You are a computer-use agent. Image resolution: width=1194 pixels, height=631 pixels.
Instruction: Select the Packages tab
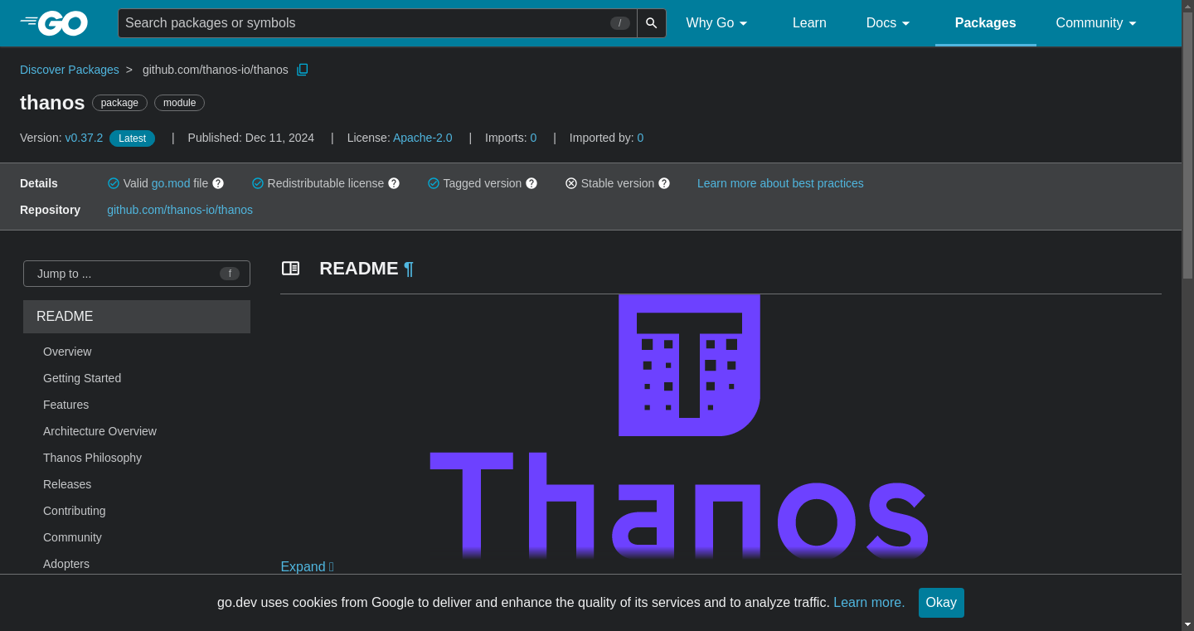coord(985,23)
